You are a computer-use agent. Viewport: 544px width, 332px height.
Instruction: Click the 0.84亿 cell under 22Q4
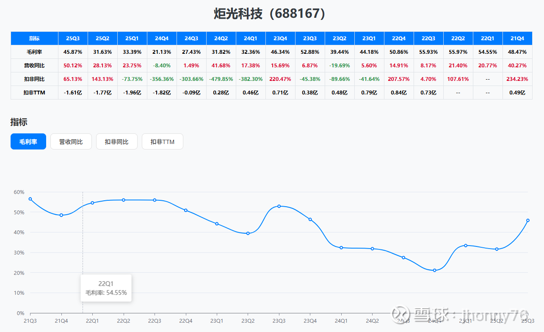click(x=399, y=93)
